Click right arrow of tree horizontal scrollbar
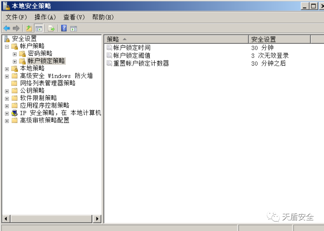This screenshot has width=324, height=231. (97, 218)
